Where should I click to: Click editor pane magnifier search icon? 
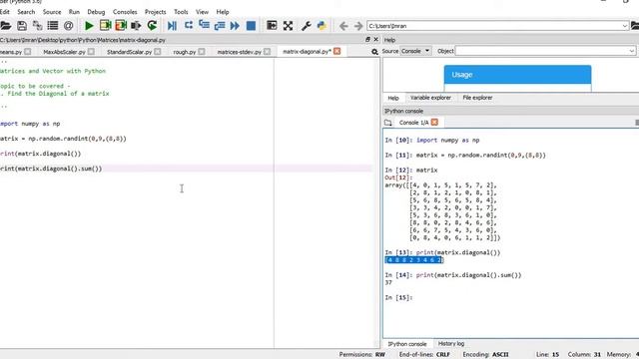pyautogui.click(x=374, y=52)
